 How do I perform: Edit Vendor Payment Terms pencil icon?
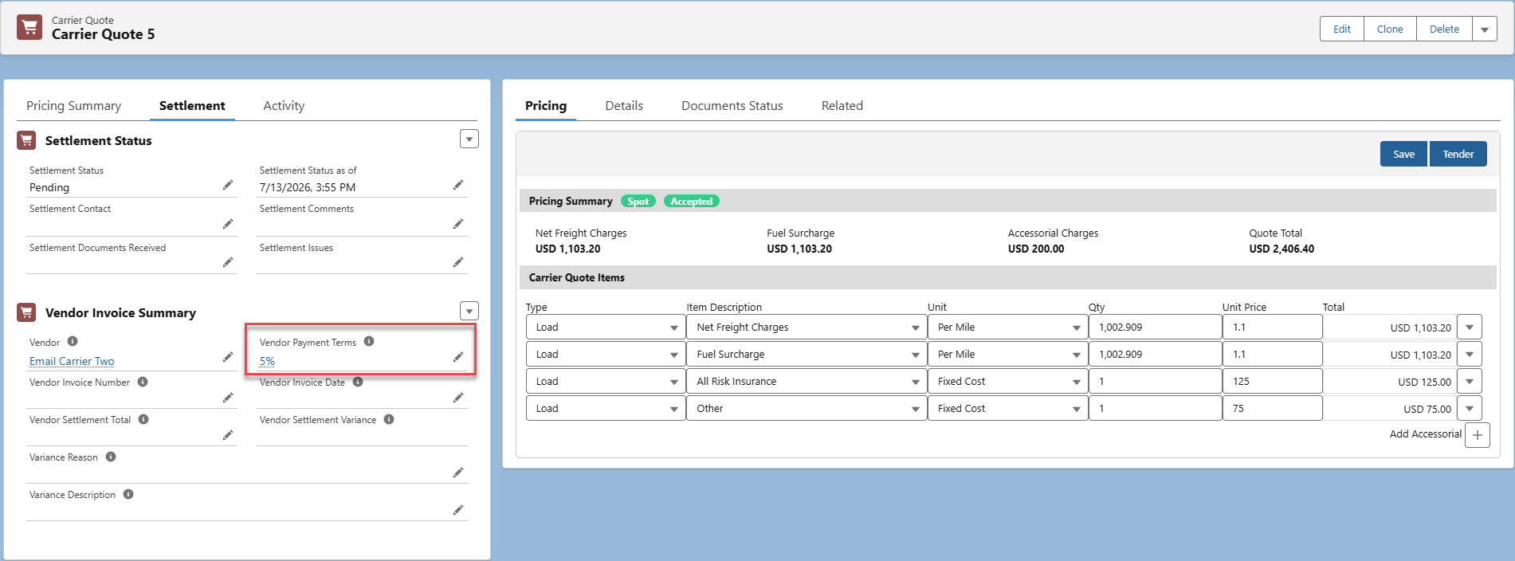coord(458,357)
